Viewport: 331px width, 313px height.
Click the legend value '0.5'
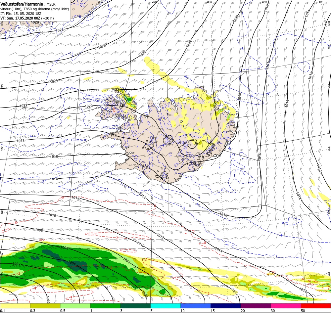(x=63, y=311)
